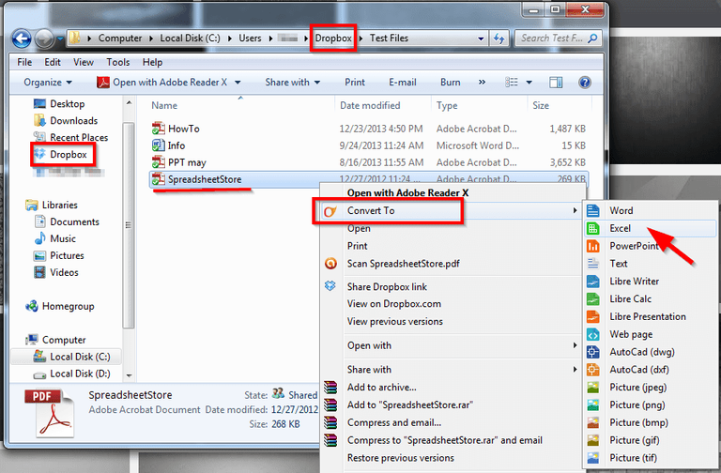The height and width of the screenshot is (473, 721).
Task: Select Dropbox in the navigation pane
Action: click(x=68, y=155)
